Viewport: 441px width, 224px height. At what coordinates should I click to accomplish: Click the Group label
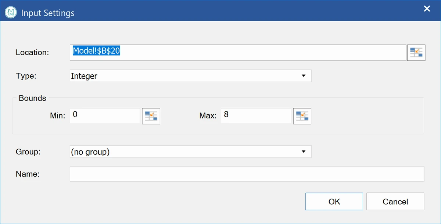(x=28, y=152)
